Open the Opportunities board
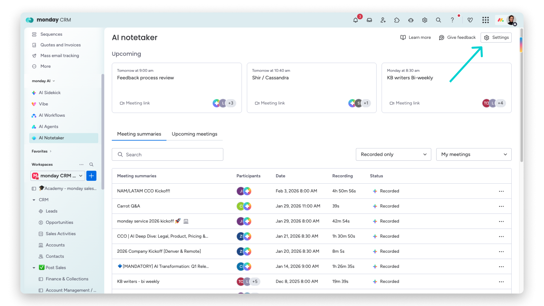 click(59, 222)
